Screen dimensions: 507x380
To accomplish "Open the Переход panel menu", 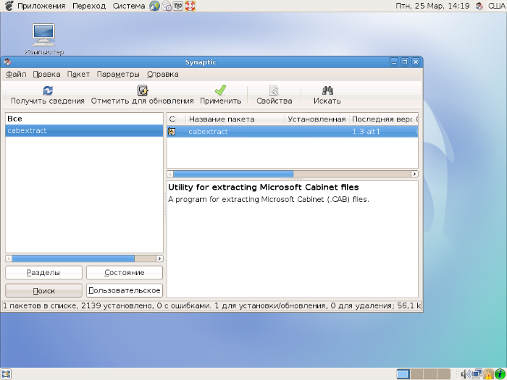I will [x=89, y=6].
